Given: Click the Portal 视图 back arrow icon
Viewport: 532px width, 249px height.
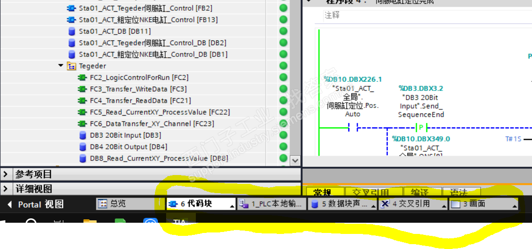Looking at the screenshot, I should (x=10, y=205).
